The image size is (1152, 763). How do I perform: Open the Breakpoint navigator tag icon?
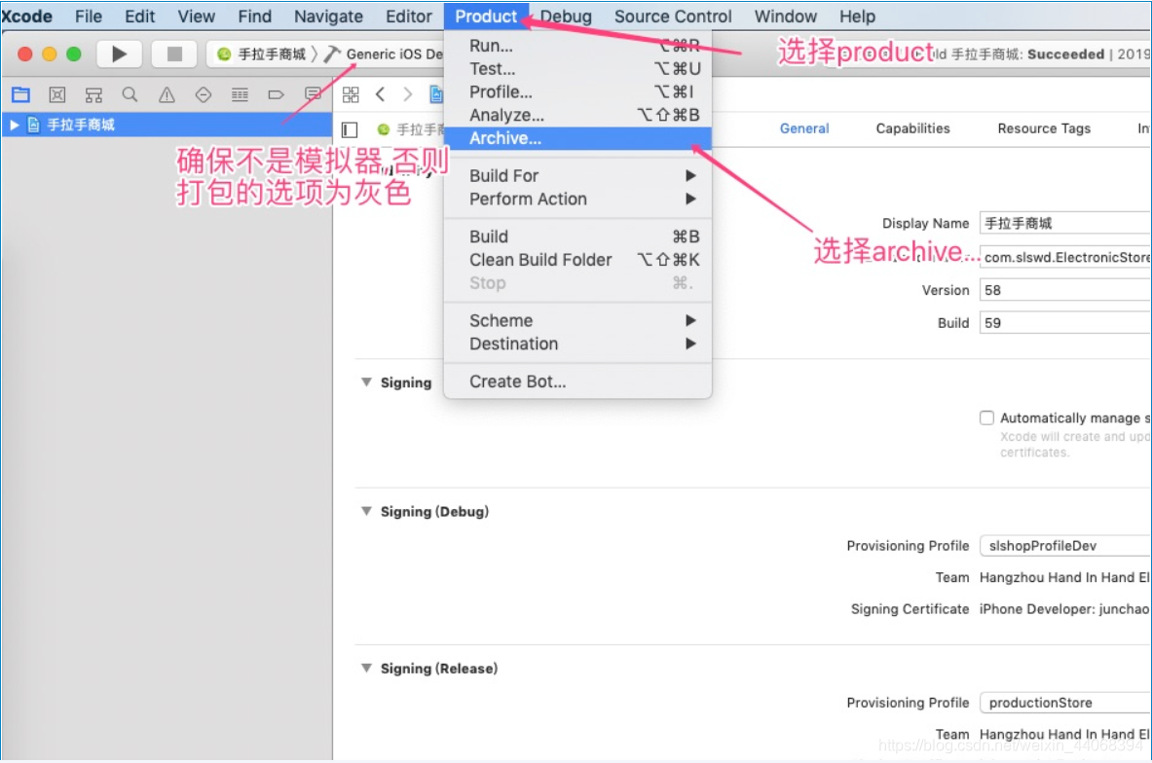coord(277,94)
